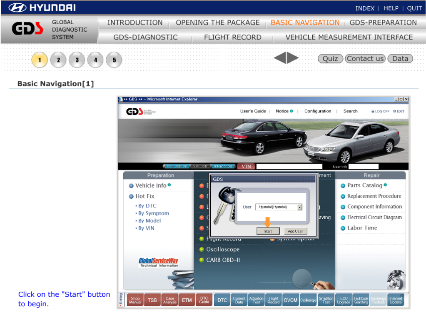Click the Shop Manual toolbar icon
The height and width of the screenshot is (315, 426).
pos(135,300)
